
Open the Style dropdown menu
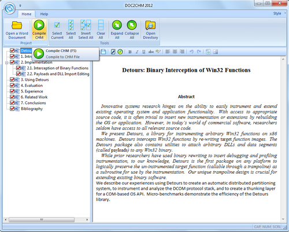pyautogui.click(x=279, y=13)
